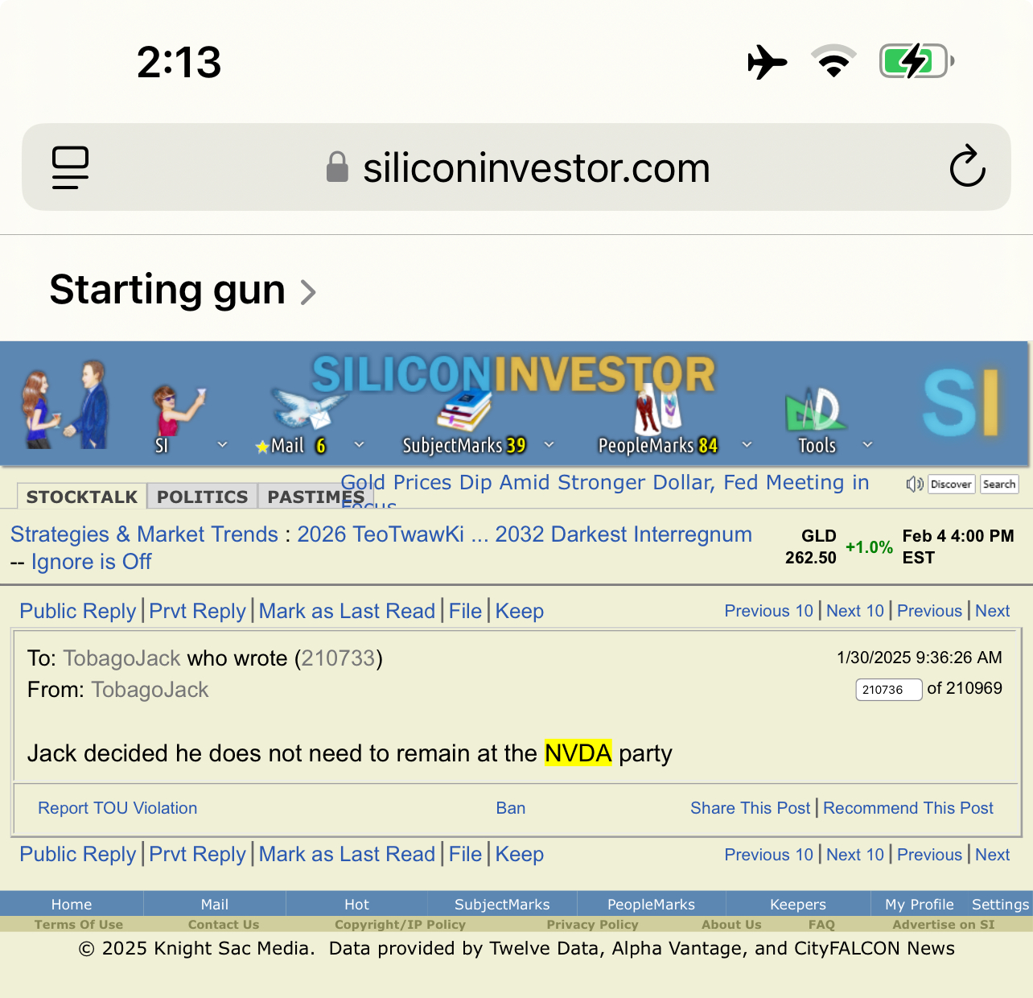
Task: Toggle the Ignore is Off link
Action: click(x=91, y=562)
